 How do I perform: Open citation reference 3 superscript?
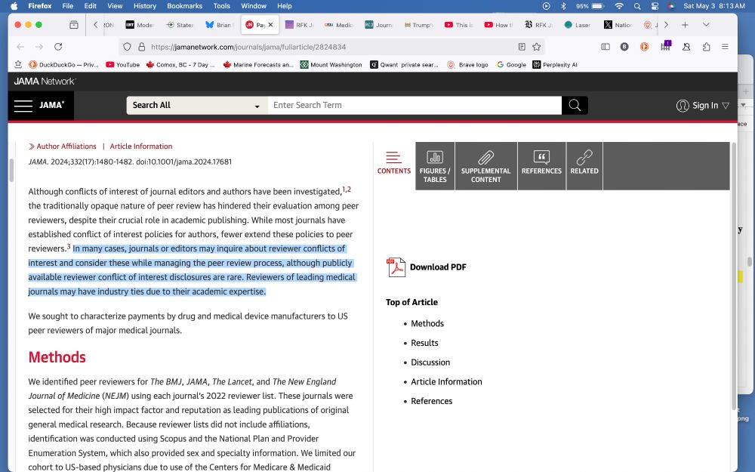click(69, 247)
